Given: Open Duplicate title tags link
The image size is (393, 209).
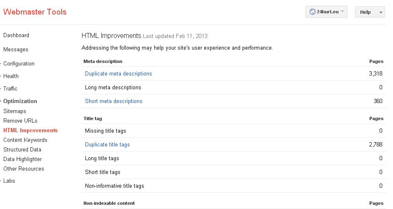Looking at the screenshot, I should click(x=108, y=145).
